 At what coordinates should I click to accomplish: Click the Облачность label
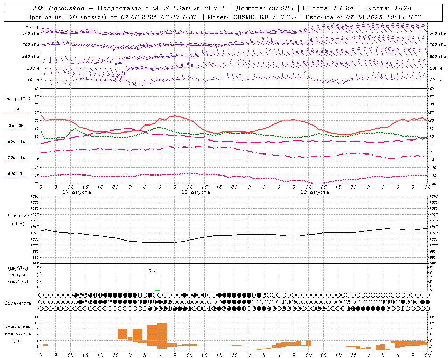pos(18,303)
